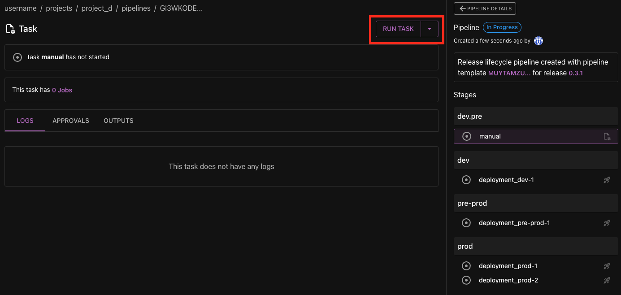Click the task-settings icon on manual row
Viewport: 621px width, 295px height.
coord(607,137)
